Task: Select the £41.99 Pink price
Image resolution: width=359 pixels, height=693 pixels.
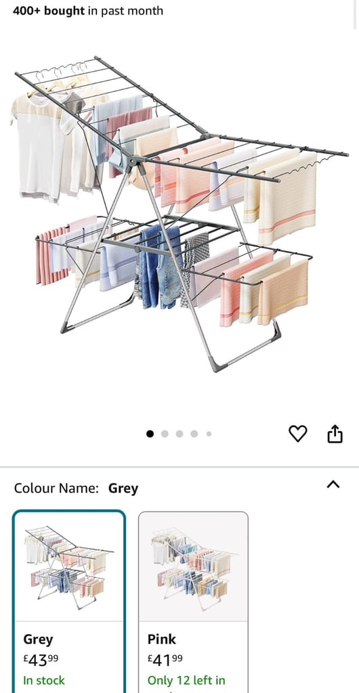Action: [x=165, y=661]
